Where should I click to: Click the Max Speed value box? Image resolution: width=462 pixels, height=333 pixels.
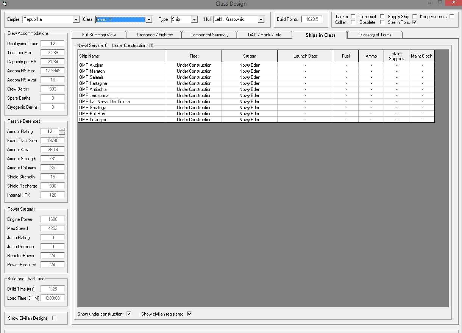(x=53, y=228)
